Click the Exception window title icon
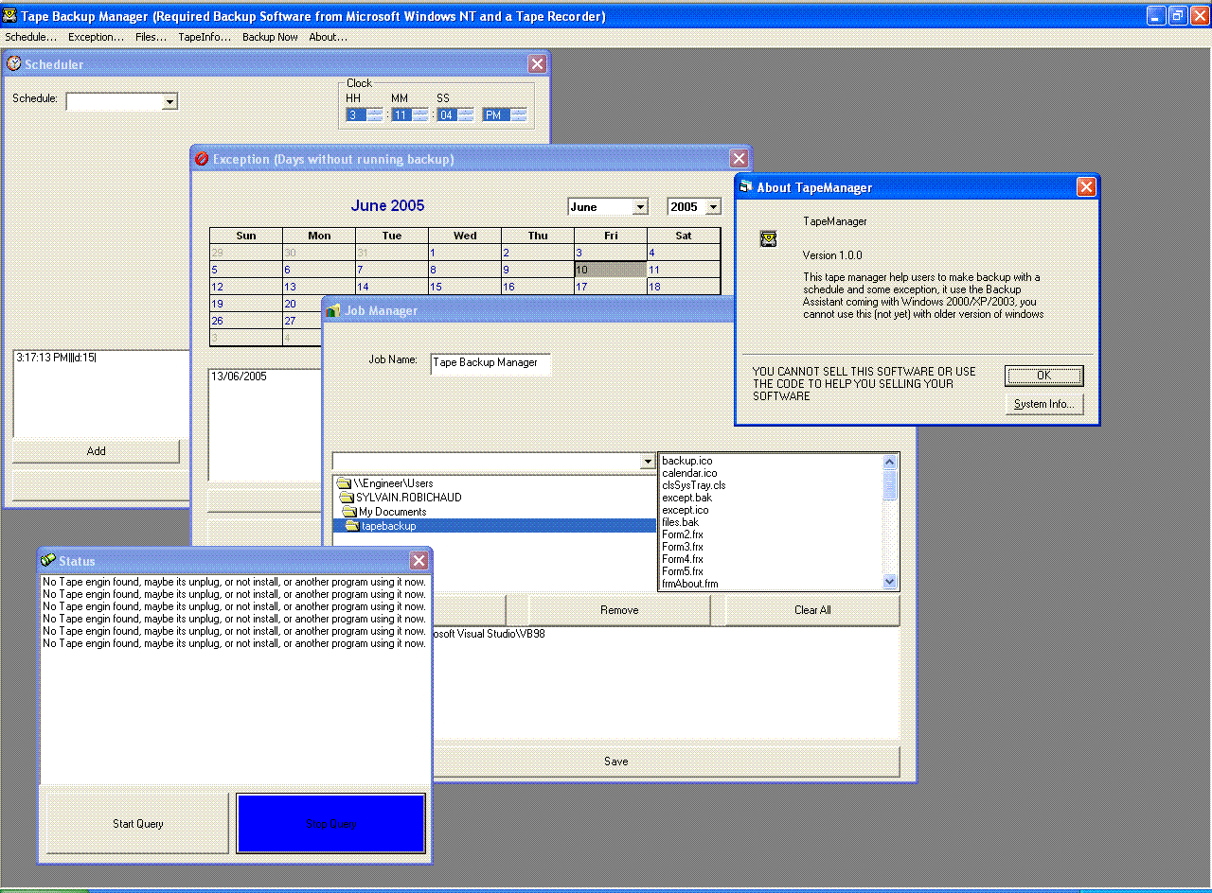The image size is (1212, 893). click(x=202, y=159)
